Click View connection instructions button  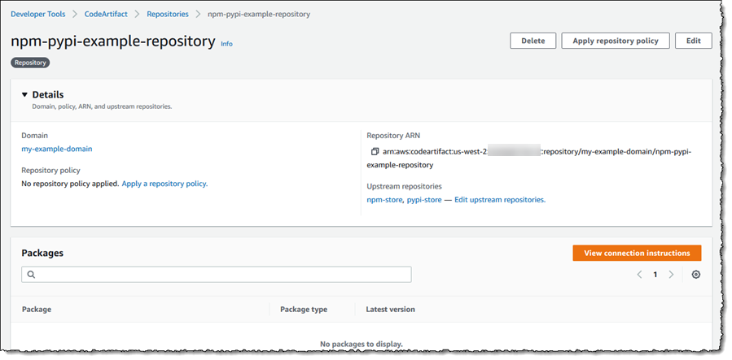click(637, 253)
